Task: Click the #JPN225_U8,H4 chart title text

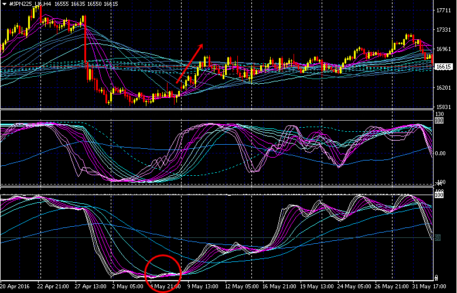Action: (29, 4)
